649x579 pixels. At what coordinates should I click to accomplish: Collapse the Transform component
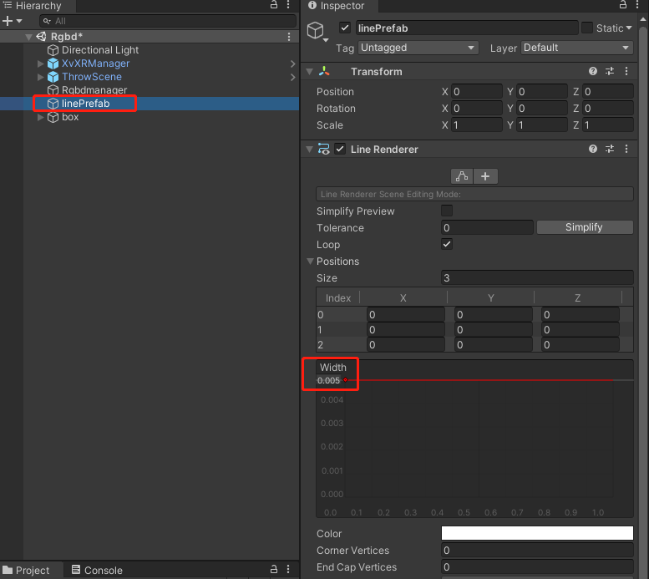point(309,72)
